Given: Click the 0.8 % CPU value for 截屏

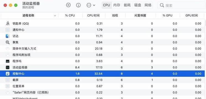Looking at the screenshot, I should tap(77, 80).
